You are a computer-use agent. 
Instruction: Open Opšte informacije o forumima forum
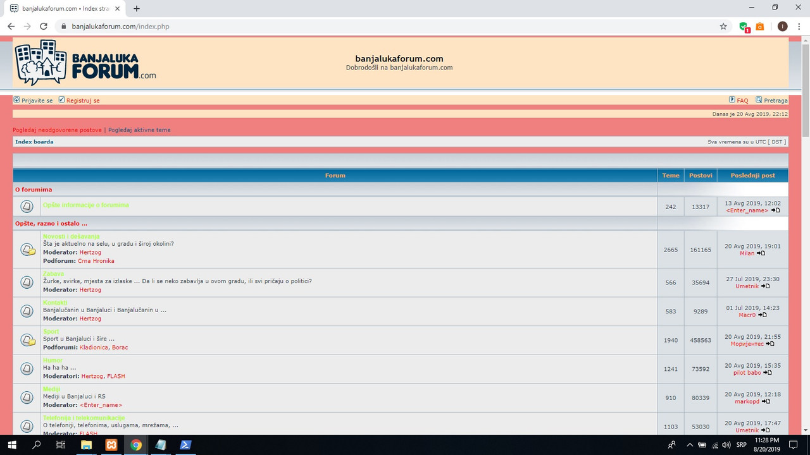coord(86,205)
